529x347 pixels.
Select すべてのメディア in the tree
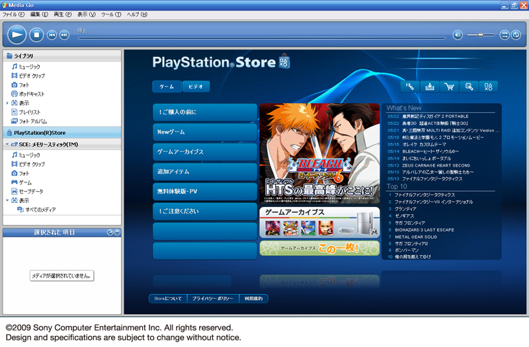pos(37,210)
